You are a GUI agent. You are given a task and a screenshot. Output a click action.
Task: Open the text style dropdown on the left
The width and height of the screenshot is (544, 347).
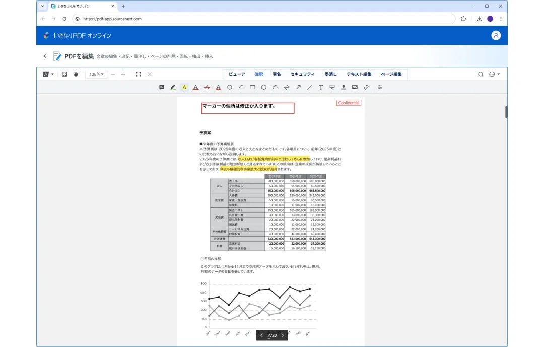[x=47, y=74]
